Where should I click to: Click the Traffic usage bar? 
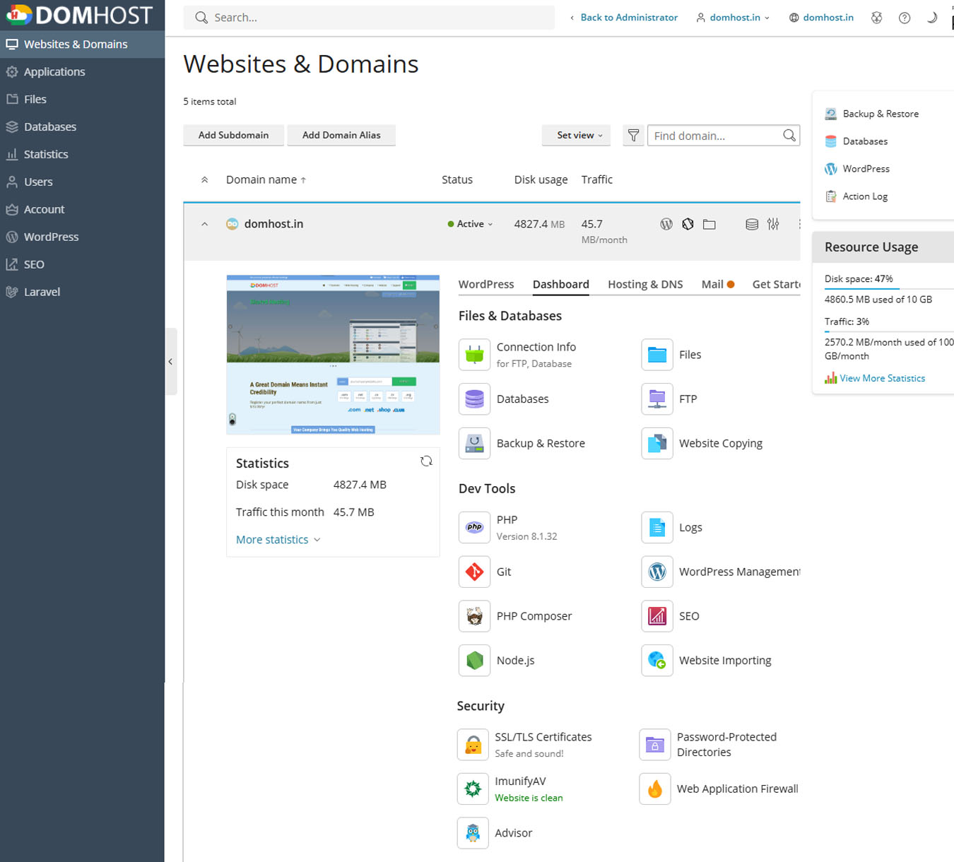tap(889, 331)
